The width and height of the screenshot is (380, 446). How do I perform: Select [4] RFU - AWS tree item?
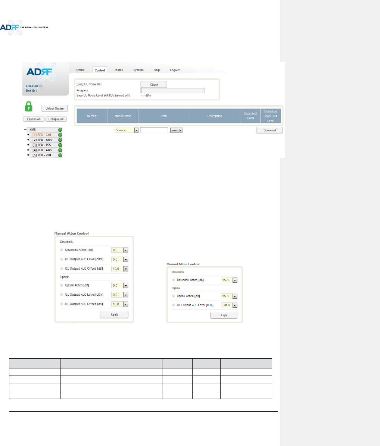pos(42,150)
